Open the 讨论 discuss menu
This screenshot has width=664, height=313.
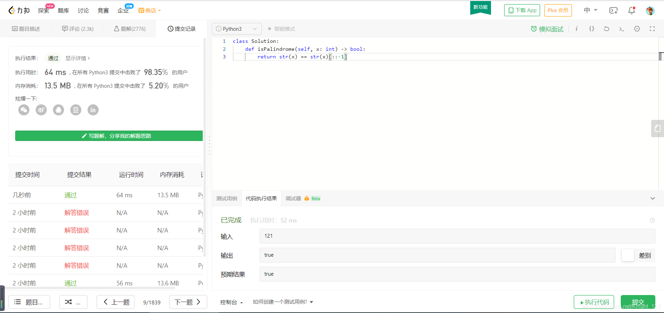[83, 11]
